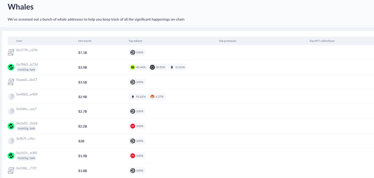Click the gray avatar beside 0x40b3...e489

(11, 97)
